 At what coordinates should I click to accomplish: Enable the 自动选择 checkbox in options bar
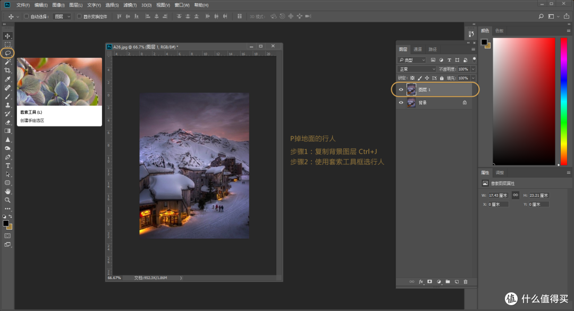[26, 16]
